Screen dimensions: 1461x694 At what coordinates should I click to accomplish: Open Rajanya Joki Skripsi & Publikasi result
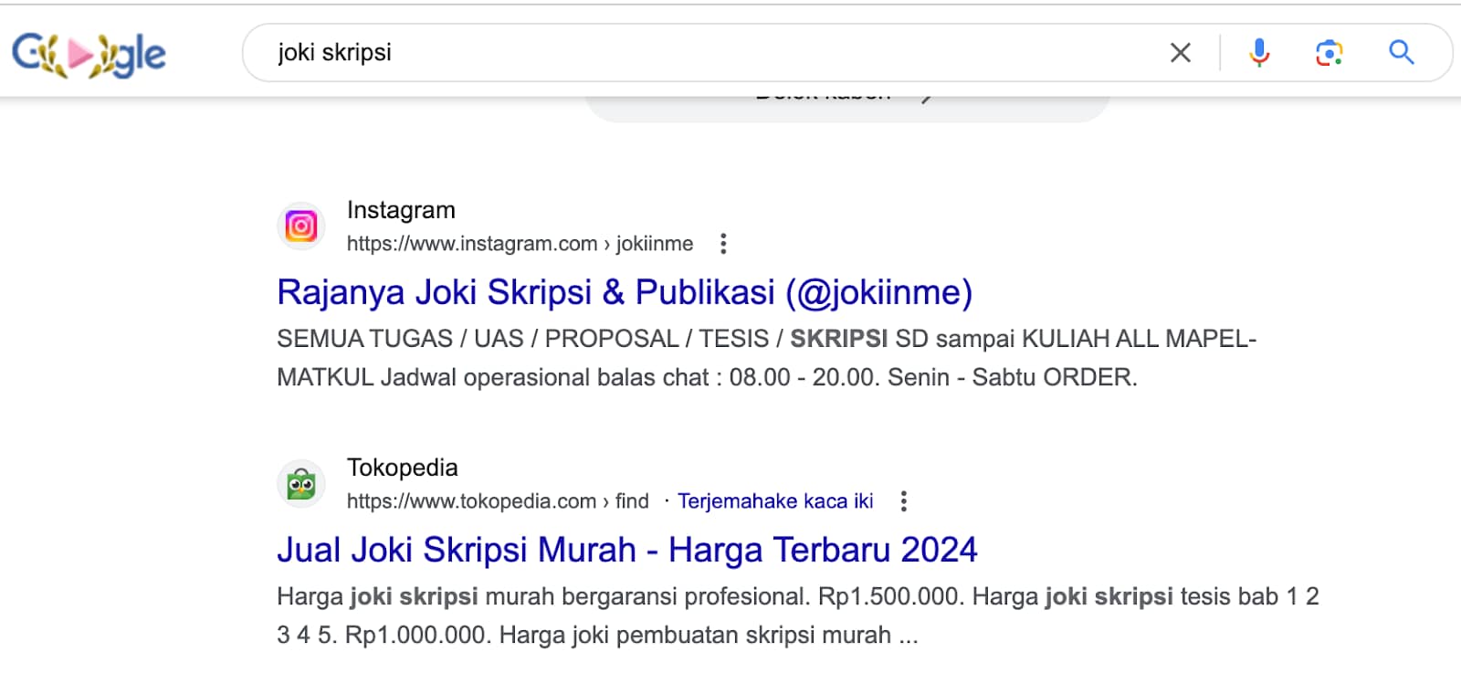pyautogui.click(x=625, y=292)
